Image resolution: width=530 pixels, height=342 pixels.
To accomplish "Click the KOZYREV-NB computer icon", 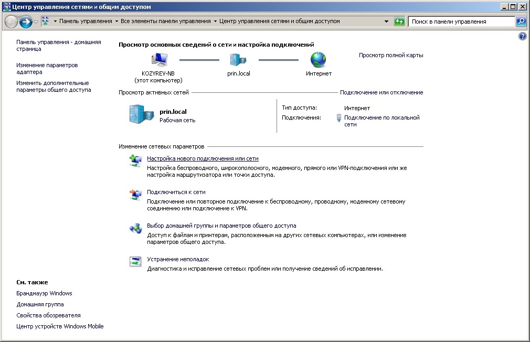I will click(159, 60).
